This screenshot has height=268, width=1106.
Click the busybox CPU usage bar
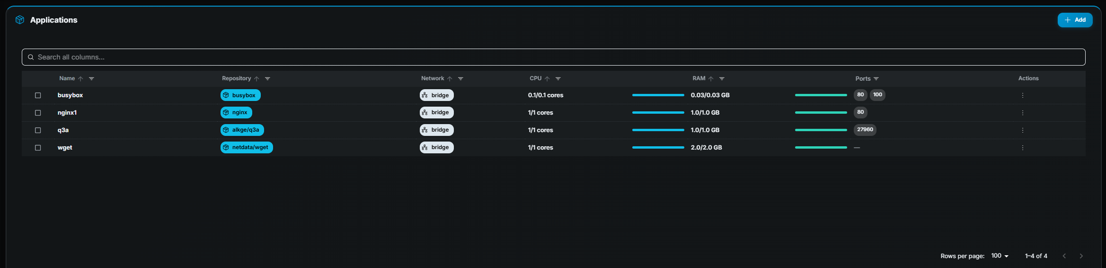(x=658, y=95)
